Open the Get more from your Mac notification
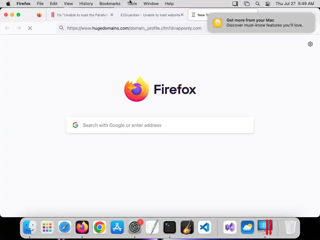 tap(261, 22)
